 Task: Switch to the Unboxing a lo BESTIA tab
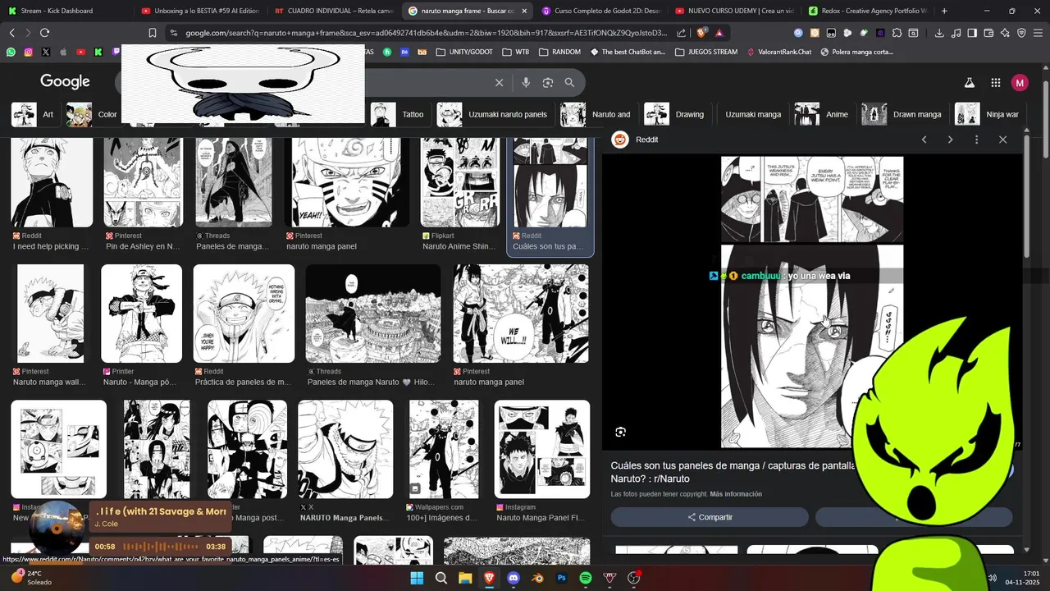tap(200, 11)
